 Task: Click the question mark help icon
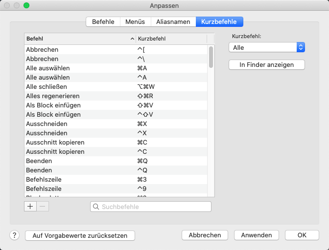point(14,235)
